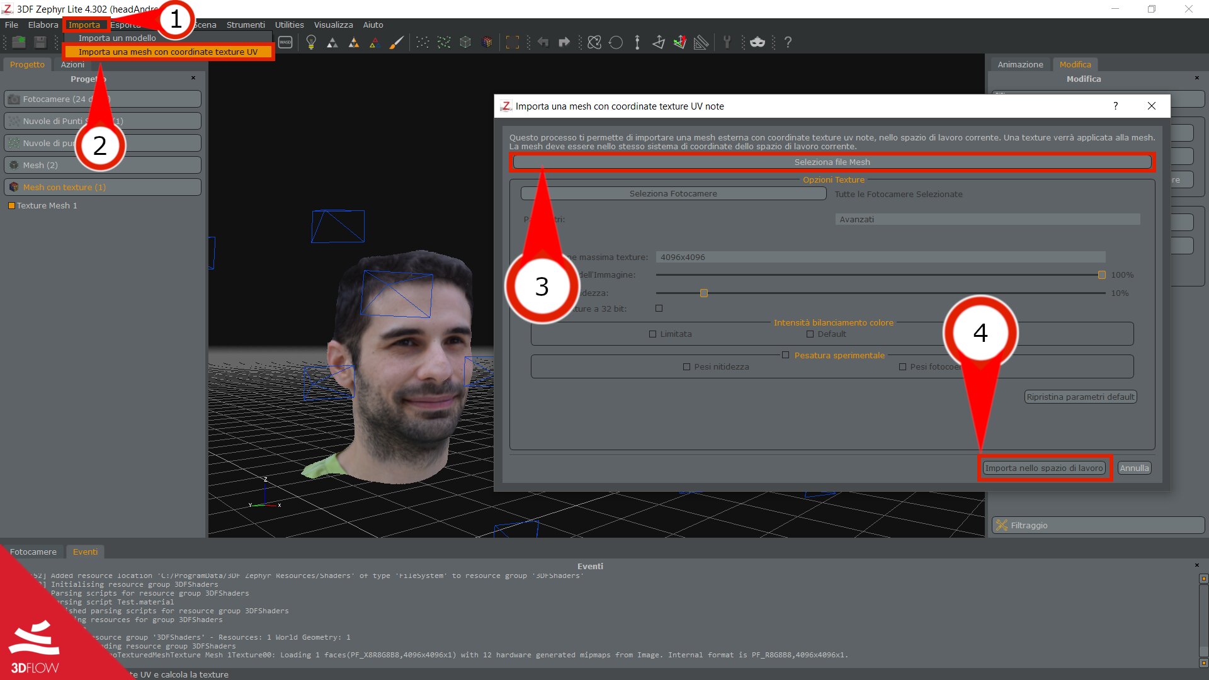Screen dimensions: 1209x680
Task: Click the Annulla button
Action: click(x=1134, y=468)
